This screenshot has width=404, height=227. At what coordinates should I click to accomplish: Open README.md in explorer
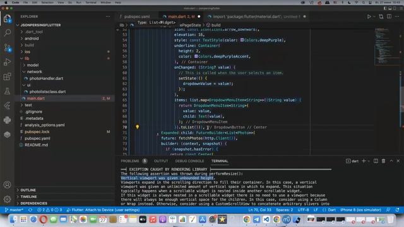(36, 145)
